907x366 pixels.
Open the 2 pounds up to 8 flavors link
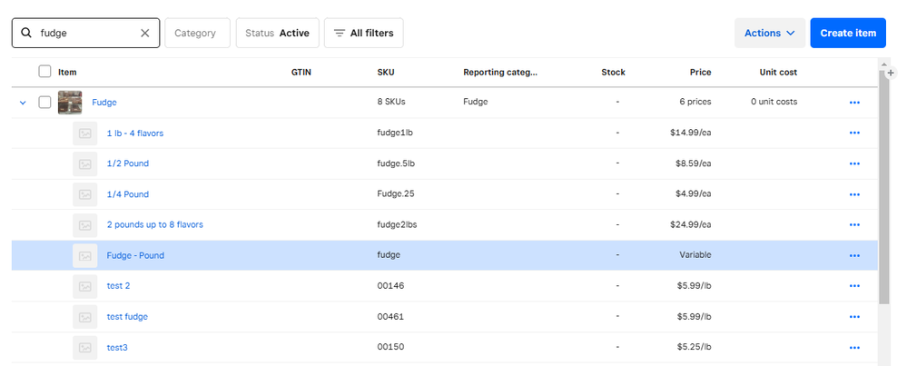154,224
